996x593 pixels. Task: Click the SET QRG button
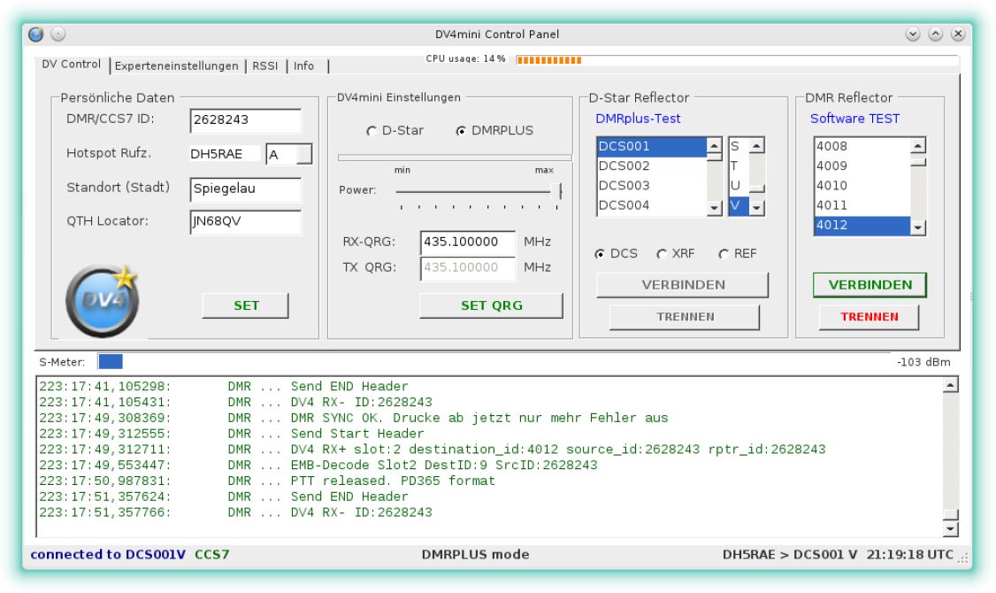tap(492, 305)
